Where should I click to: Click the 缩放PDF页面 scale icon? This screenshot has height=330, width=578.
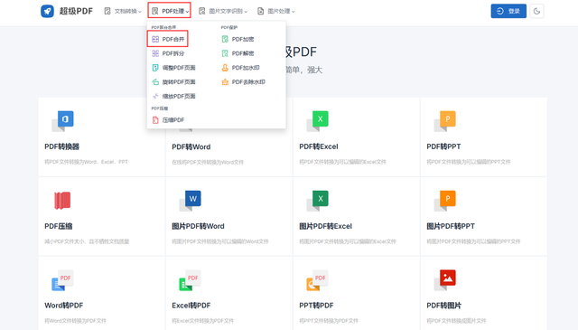coord(155,97)
